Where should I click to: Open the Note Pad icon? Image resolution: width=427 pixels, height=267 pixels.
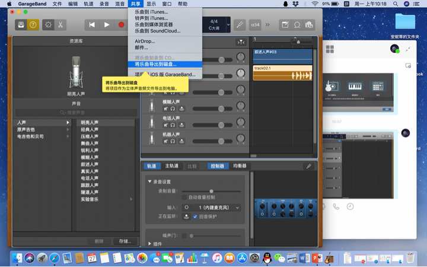[x=285, y=25]
